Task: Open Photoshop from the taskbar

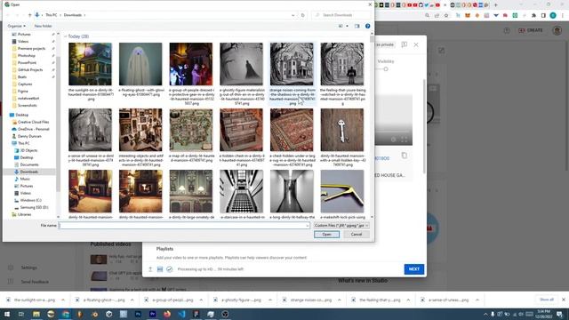Action: click(138, 314)
